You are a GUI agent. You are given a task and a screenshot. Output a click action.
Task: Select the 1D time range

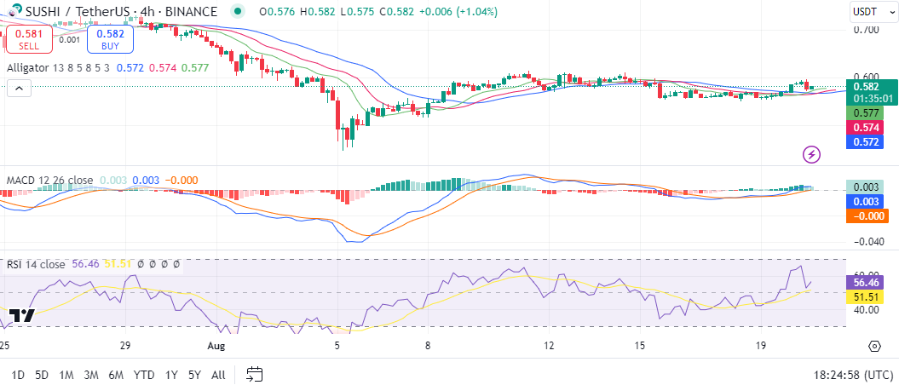[x=19, y=376]
